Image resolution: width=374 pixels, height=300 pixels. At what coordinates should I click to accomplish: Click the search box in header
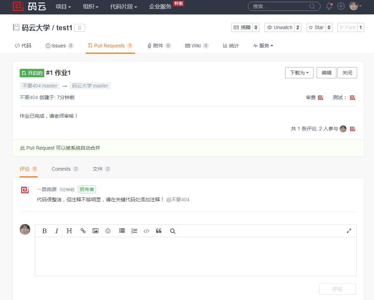tap(284, 6)
